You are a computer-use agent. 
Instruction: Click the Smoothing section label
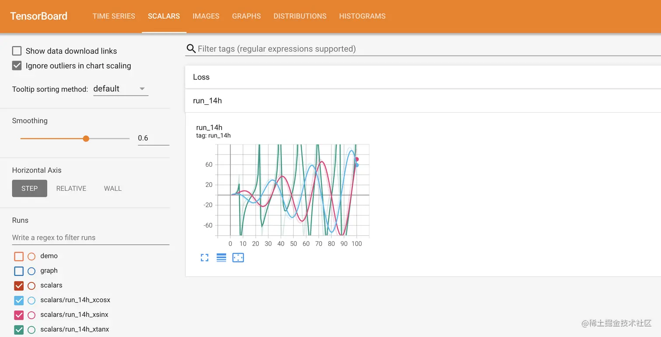(30, 121)
